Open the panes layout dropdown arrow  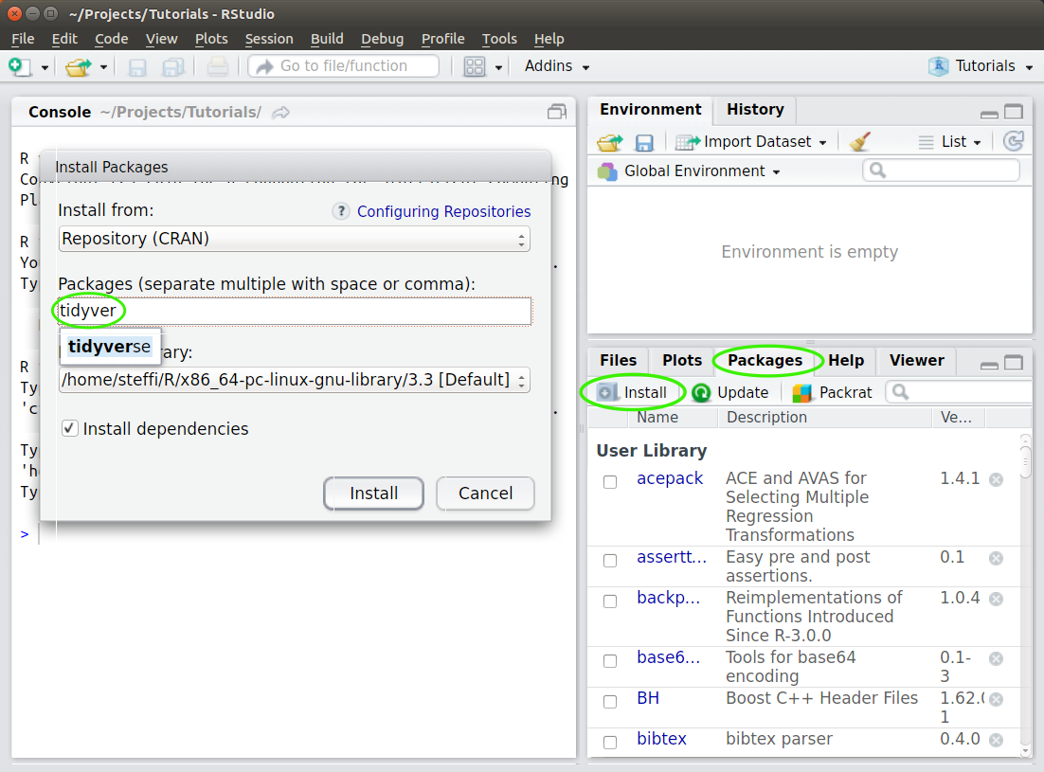pos(498,67)
